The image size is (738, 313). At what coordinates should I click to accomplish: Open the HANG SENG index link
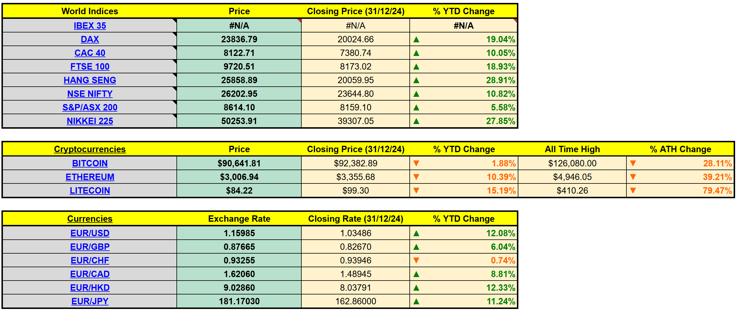pyautogui.click(x=90, y=80)
